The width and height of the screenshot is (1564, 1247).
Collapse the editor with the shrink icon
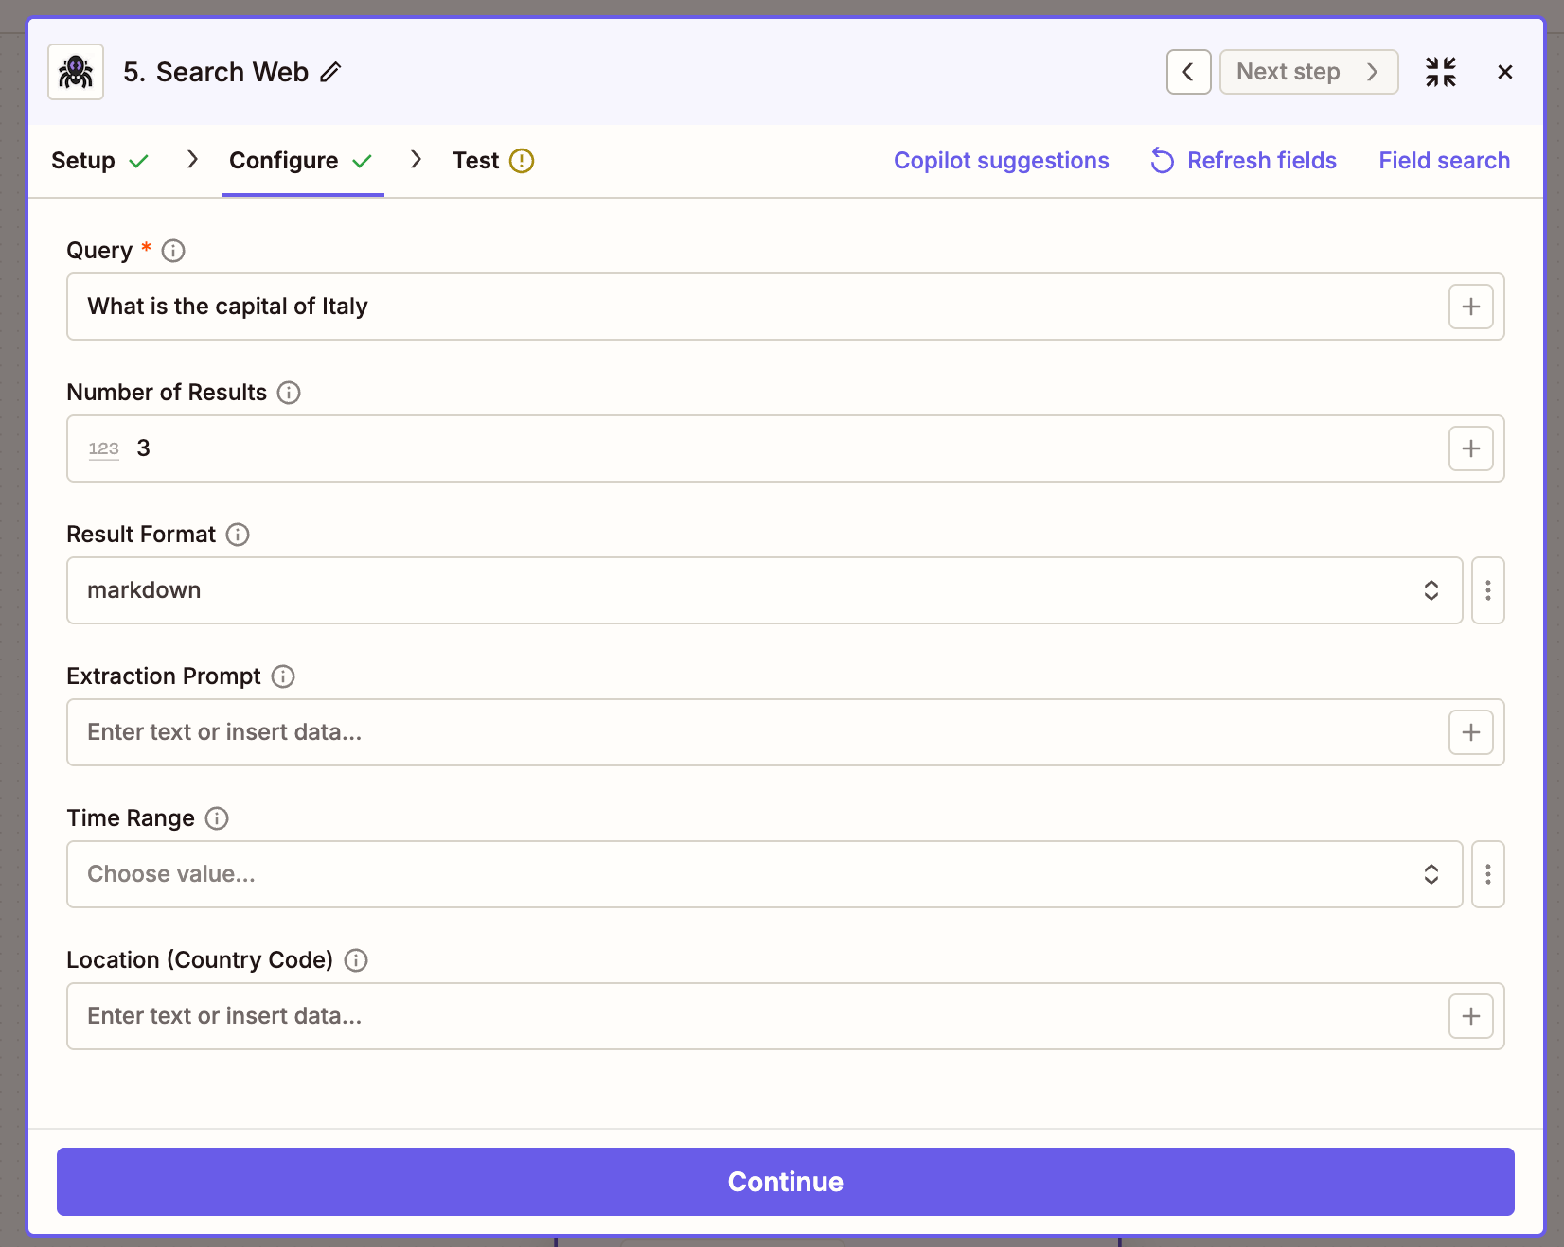pos(1441,72)
